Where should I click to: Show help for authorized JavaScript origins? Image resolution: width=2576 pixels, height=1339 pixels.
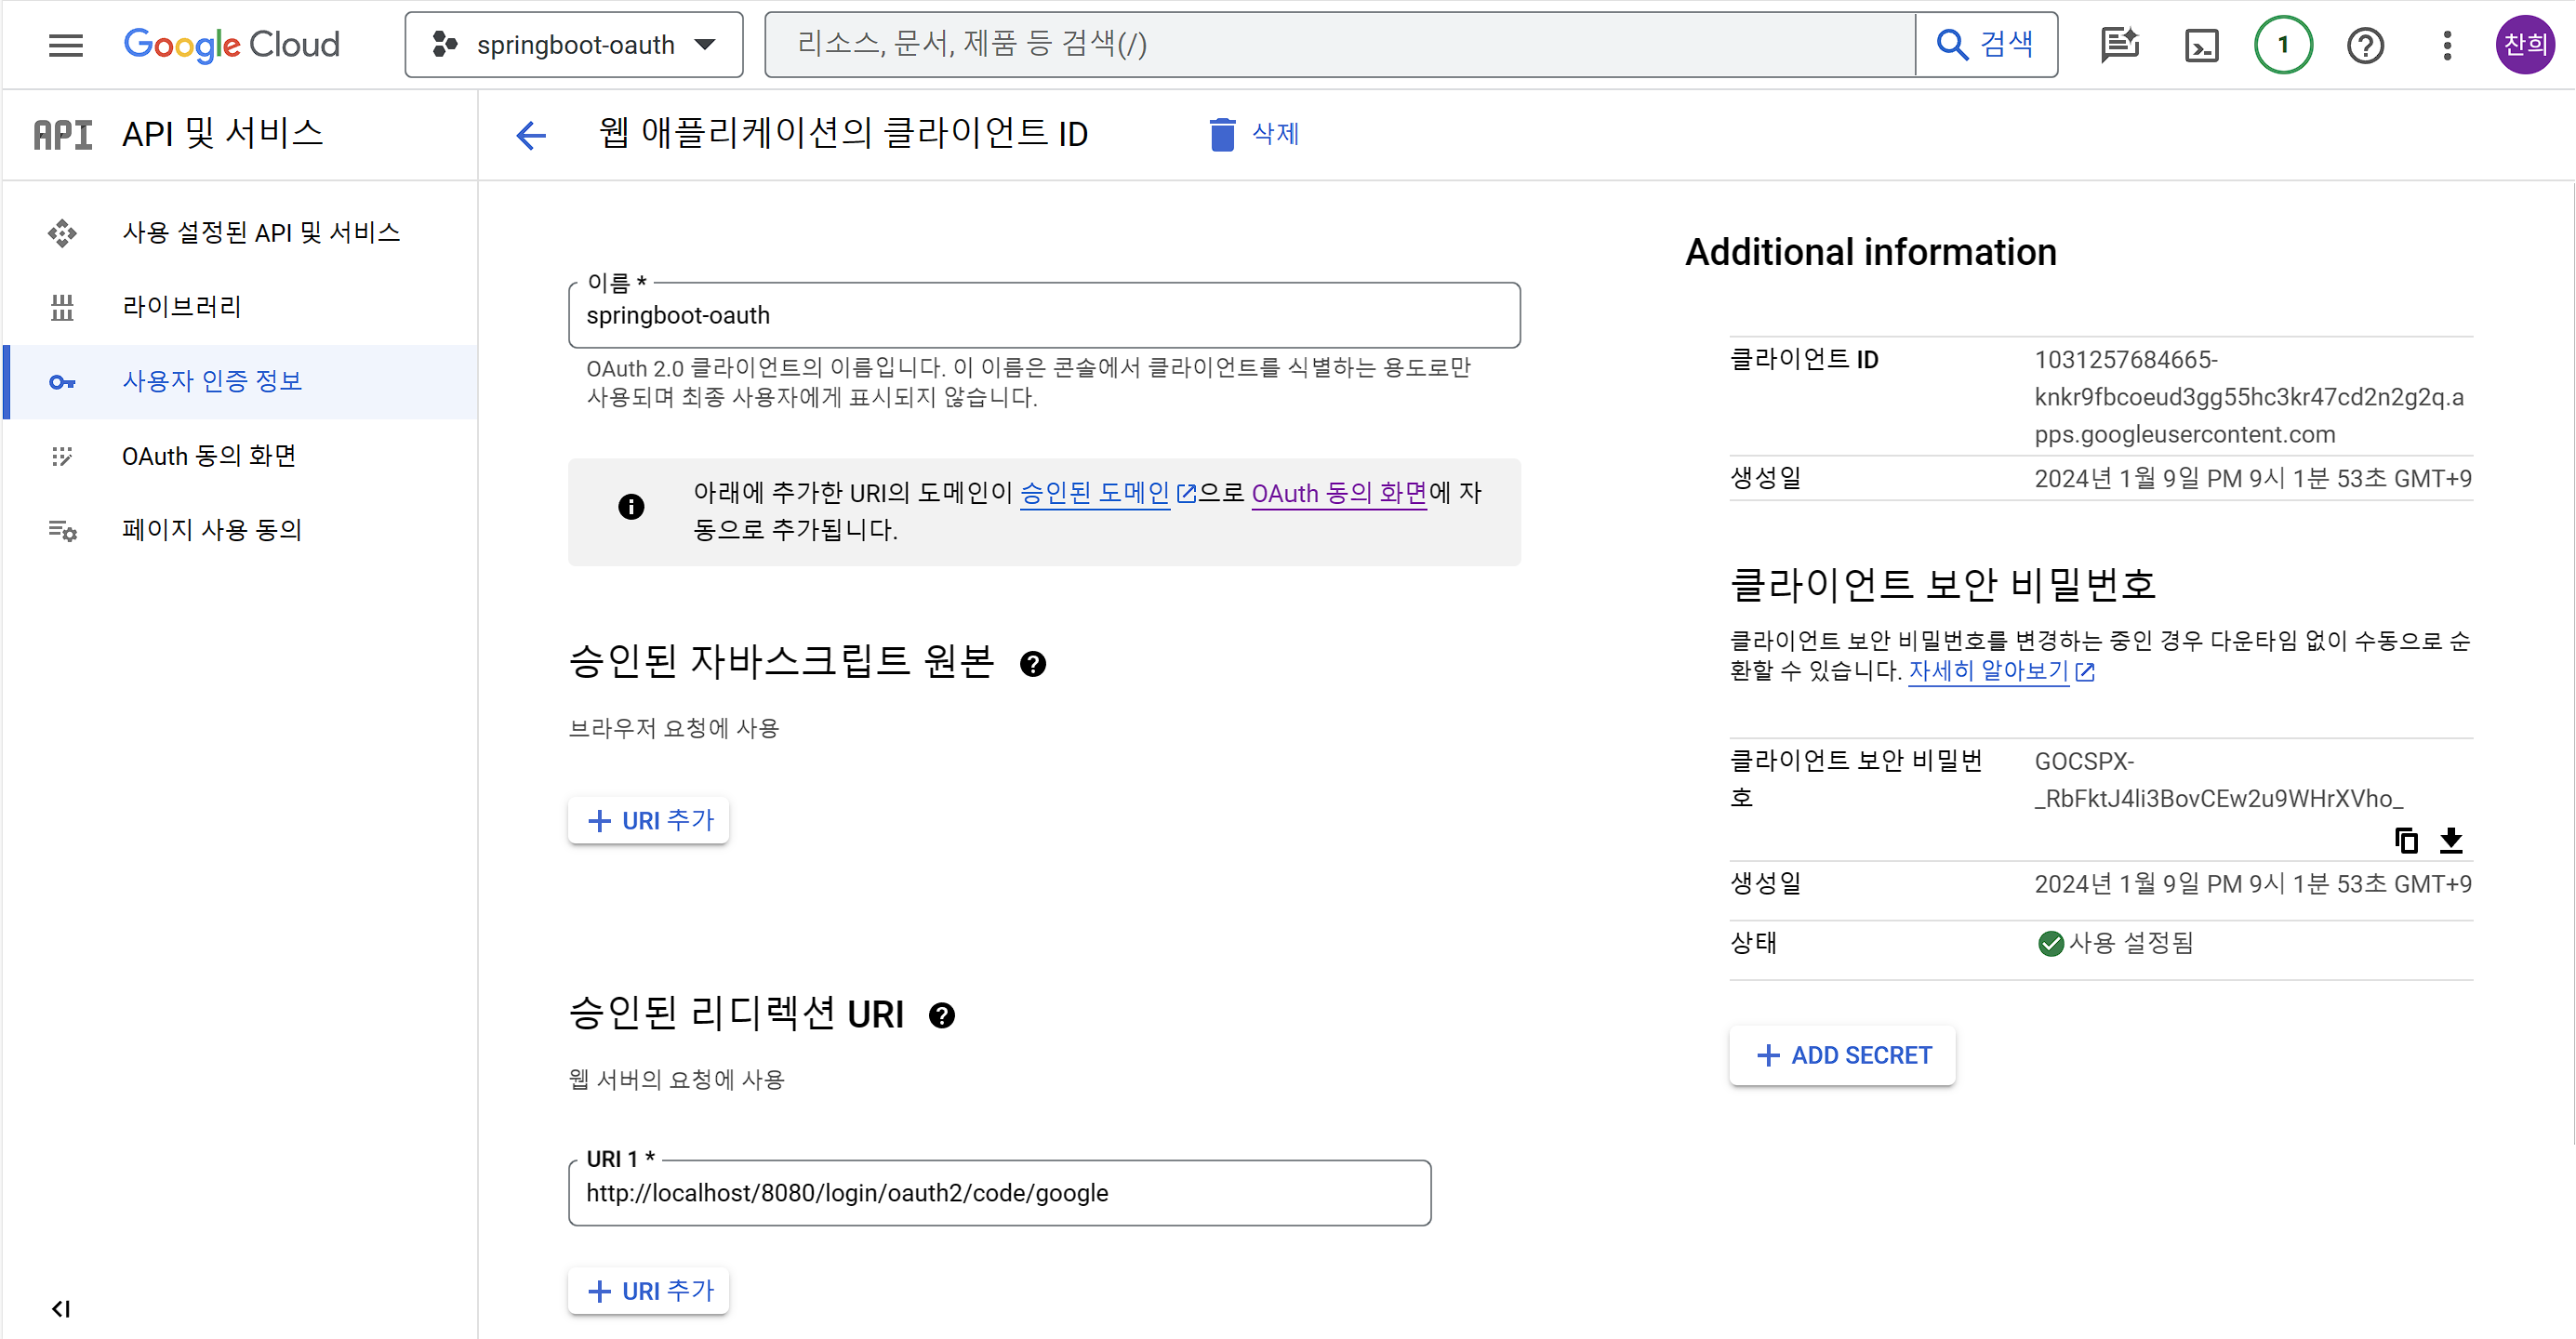point(1033,664)
